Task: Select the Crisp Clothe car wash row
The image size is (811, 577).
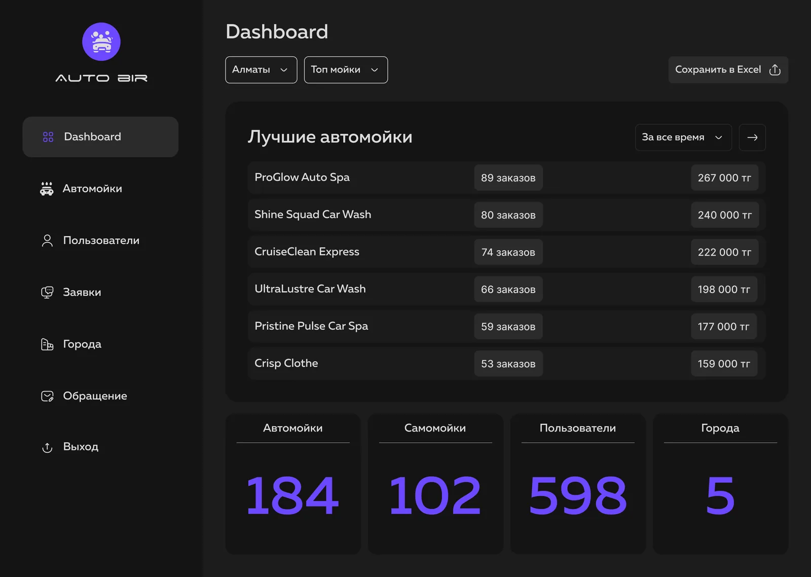Action: pyautogui.click(x=506, y=364)
